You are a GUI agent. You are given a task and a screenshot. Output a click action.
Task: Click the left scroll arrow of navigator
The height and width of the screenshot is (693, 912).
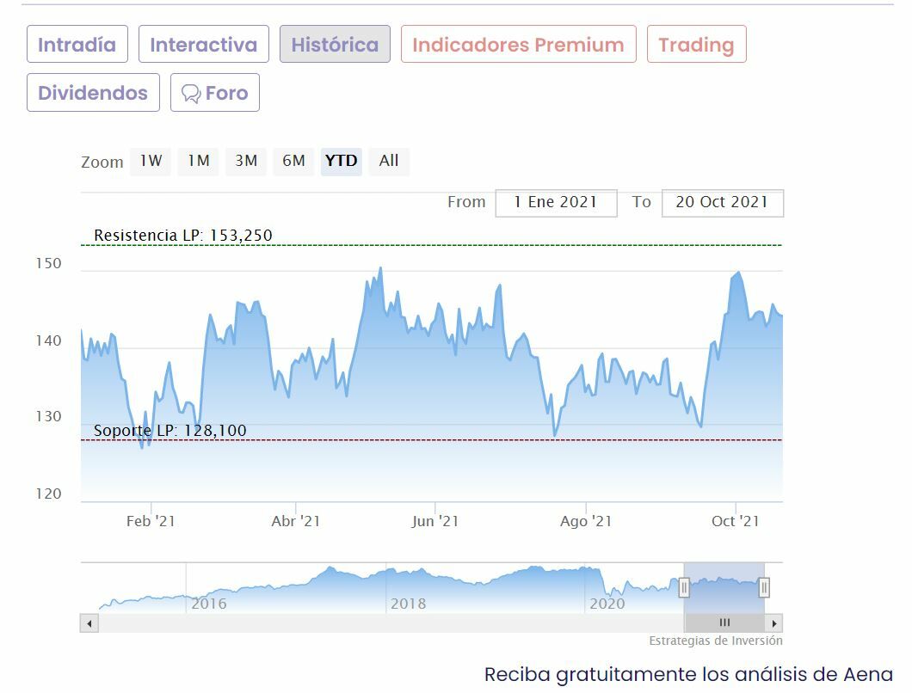click(x=89, y=623)
